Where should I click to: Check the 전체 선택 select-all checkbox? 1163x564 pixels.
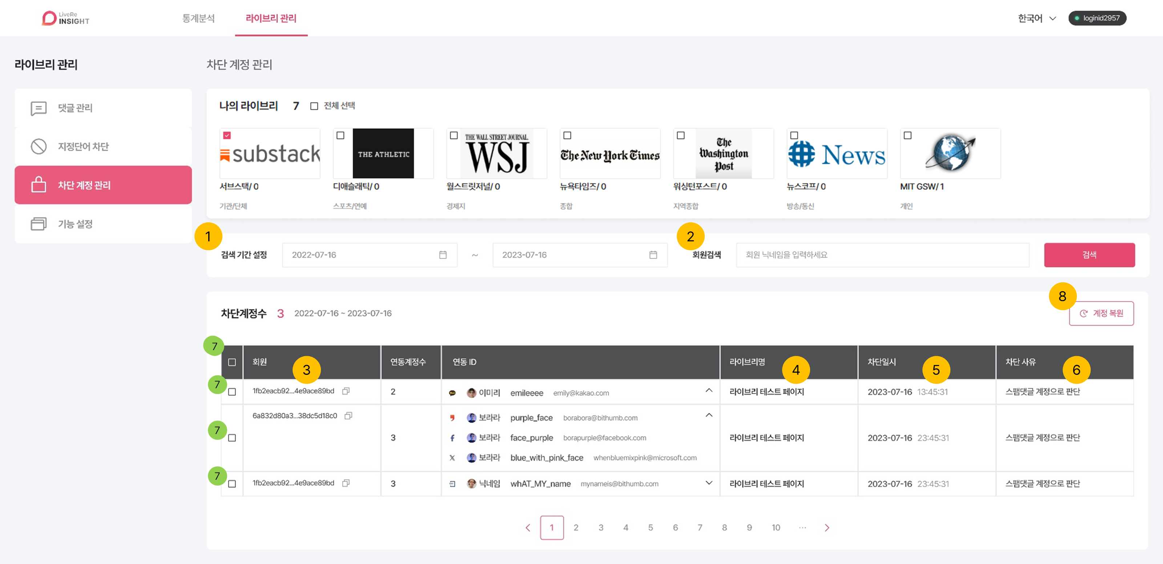[314, 106]
